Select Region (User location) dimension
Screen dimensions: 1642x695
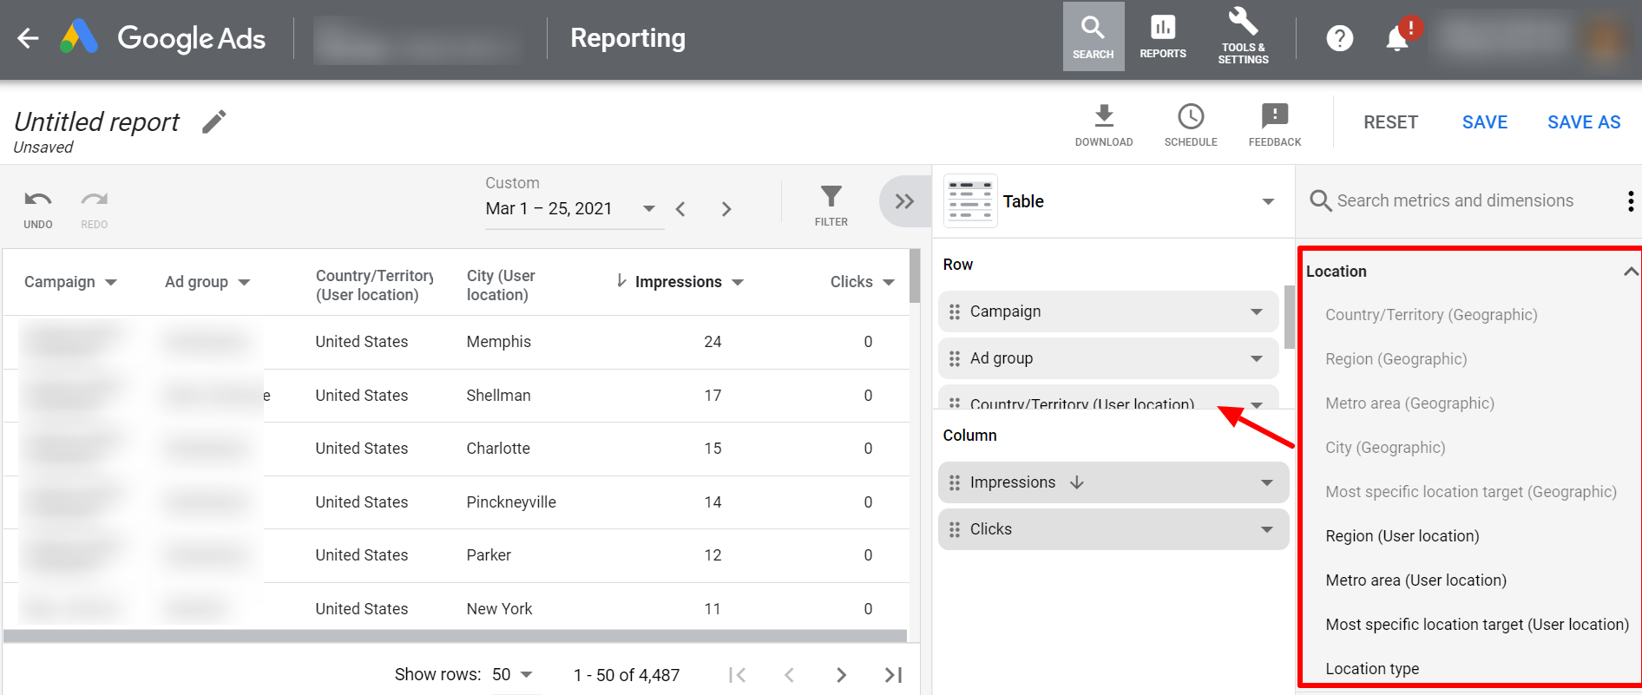1402,536
